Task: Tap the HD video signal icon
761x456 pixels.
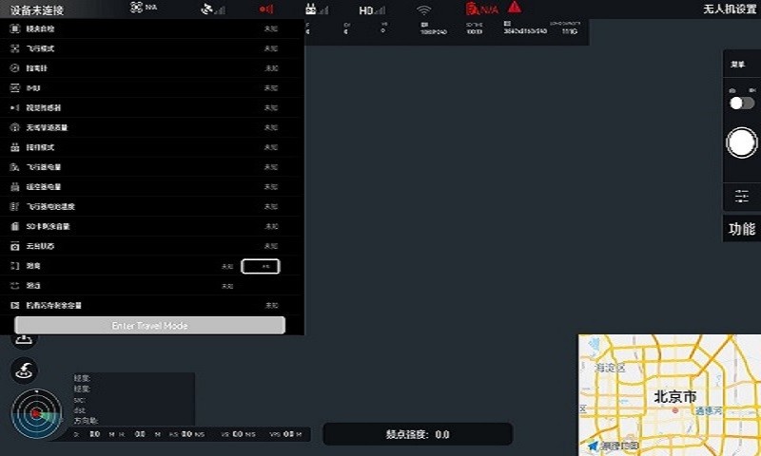Action: tap(372, 10)
